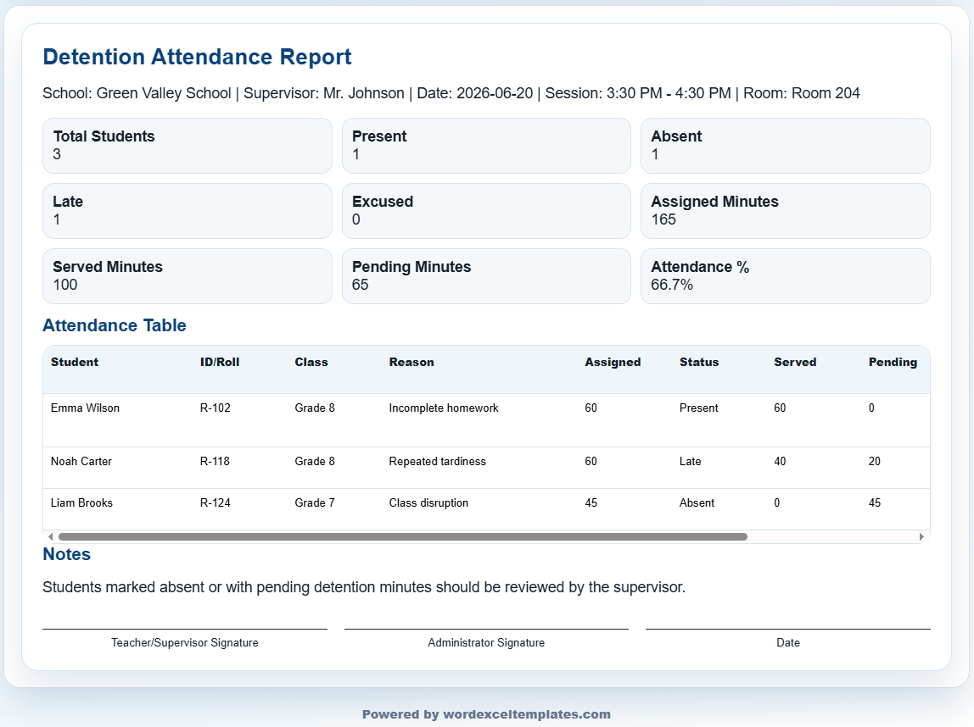
Task: Click the Served column header
Action: click(795, 362)
